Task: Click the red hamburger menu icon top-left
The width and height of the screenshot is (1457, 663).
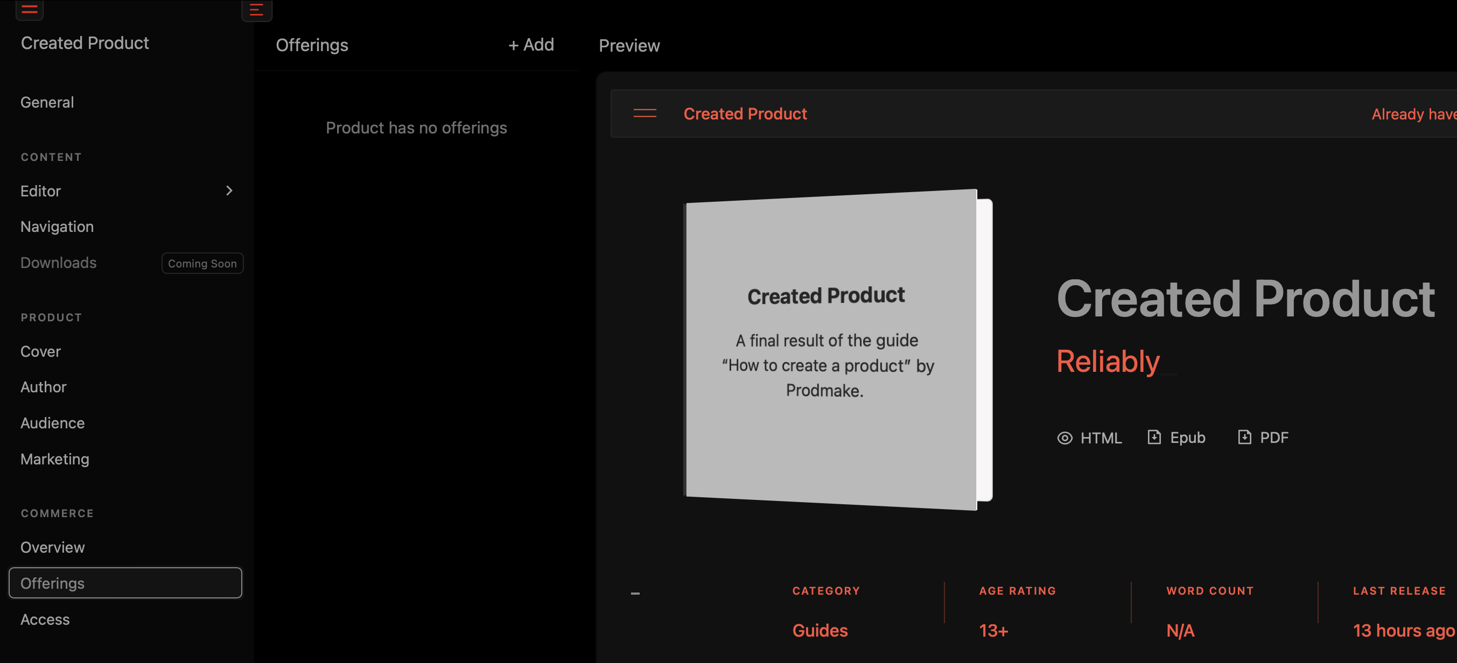Action: [x=30, y=9]
